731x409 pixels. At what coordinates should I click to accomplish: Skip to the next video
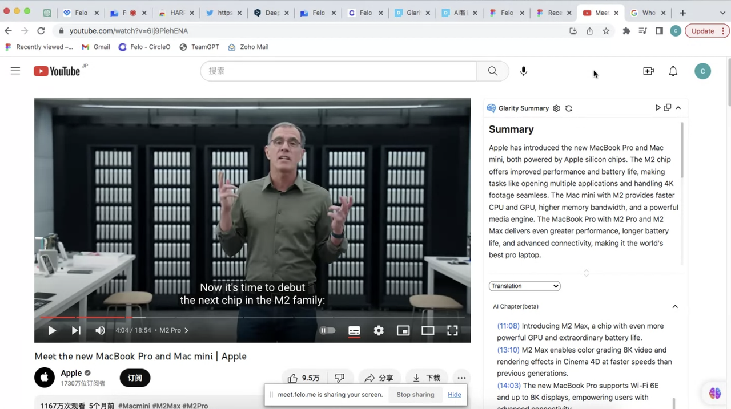click(x=76, y=330)
